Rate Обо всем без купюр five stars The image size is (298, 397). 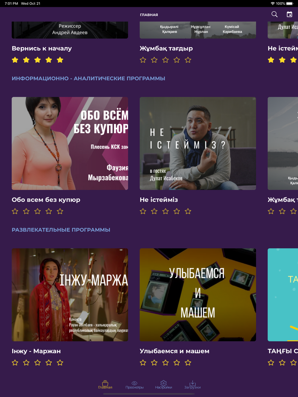click(x=60, y=211)
